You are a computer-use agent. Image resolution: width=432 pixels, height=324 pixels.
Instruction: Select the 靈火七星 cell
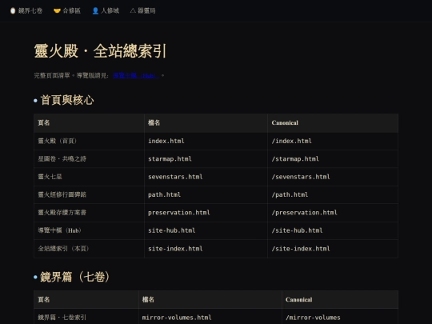point(89,177)
